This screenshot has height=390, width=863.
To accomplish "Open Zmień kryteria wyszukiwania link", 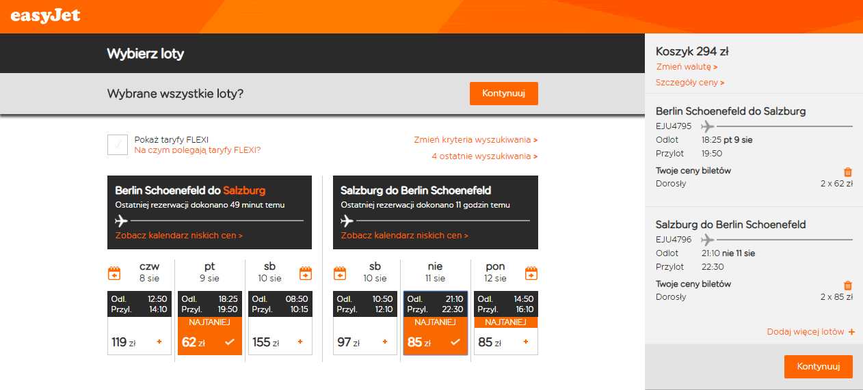I will pos(475,140).
